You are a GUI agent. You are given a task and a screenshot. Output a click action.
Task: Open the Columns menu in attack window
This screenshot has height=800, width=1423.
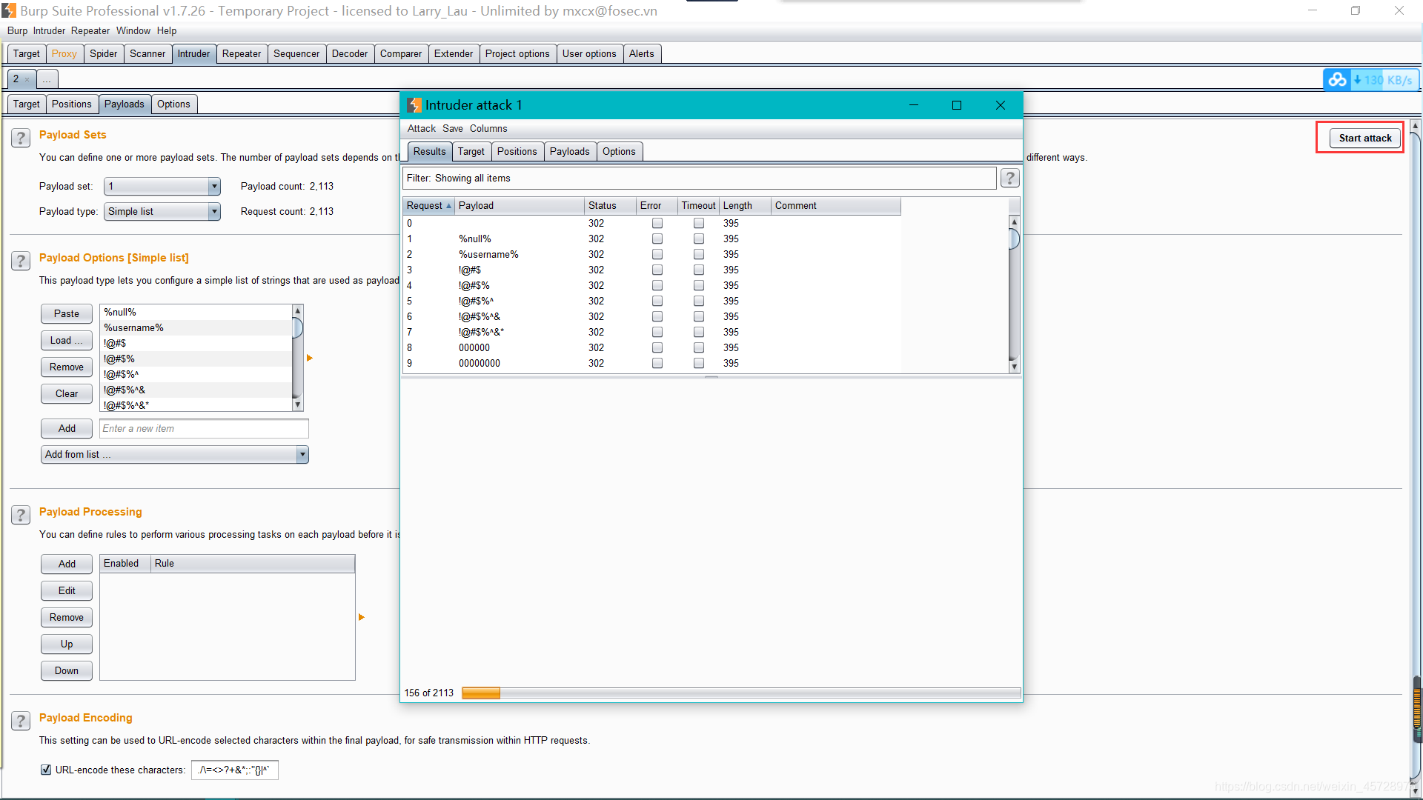pyautogui.click(x=488, y=128)
